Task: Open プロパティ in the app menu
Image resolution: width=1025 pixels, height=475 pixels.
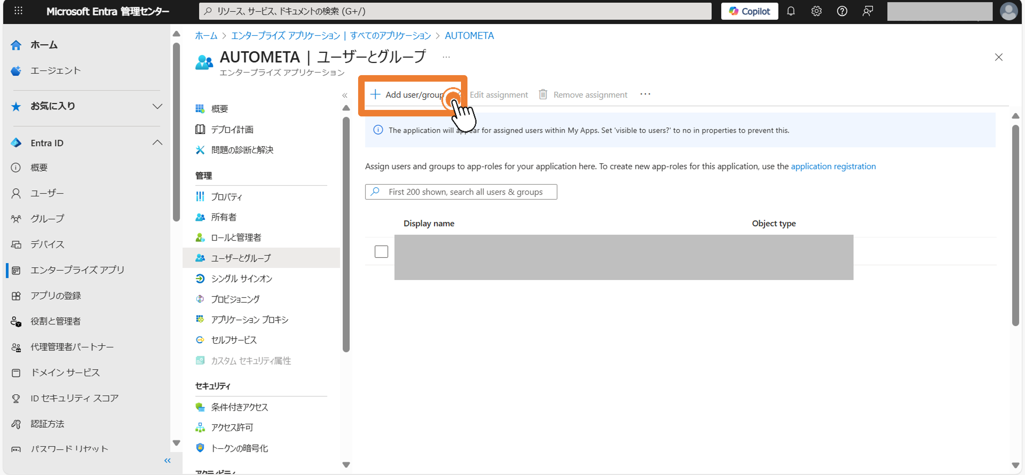Action: tap(226, 197)
